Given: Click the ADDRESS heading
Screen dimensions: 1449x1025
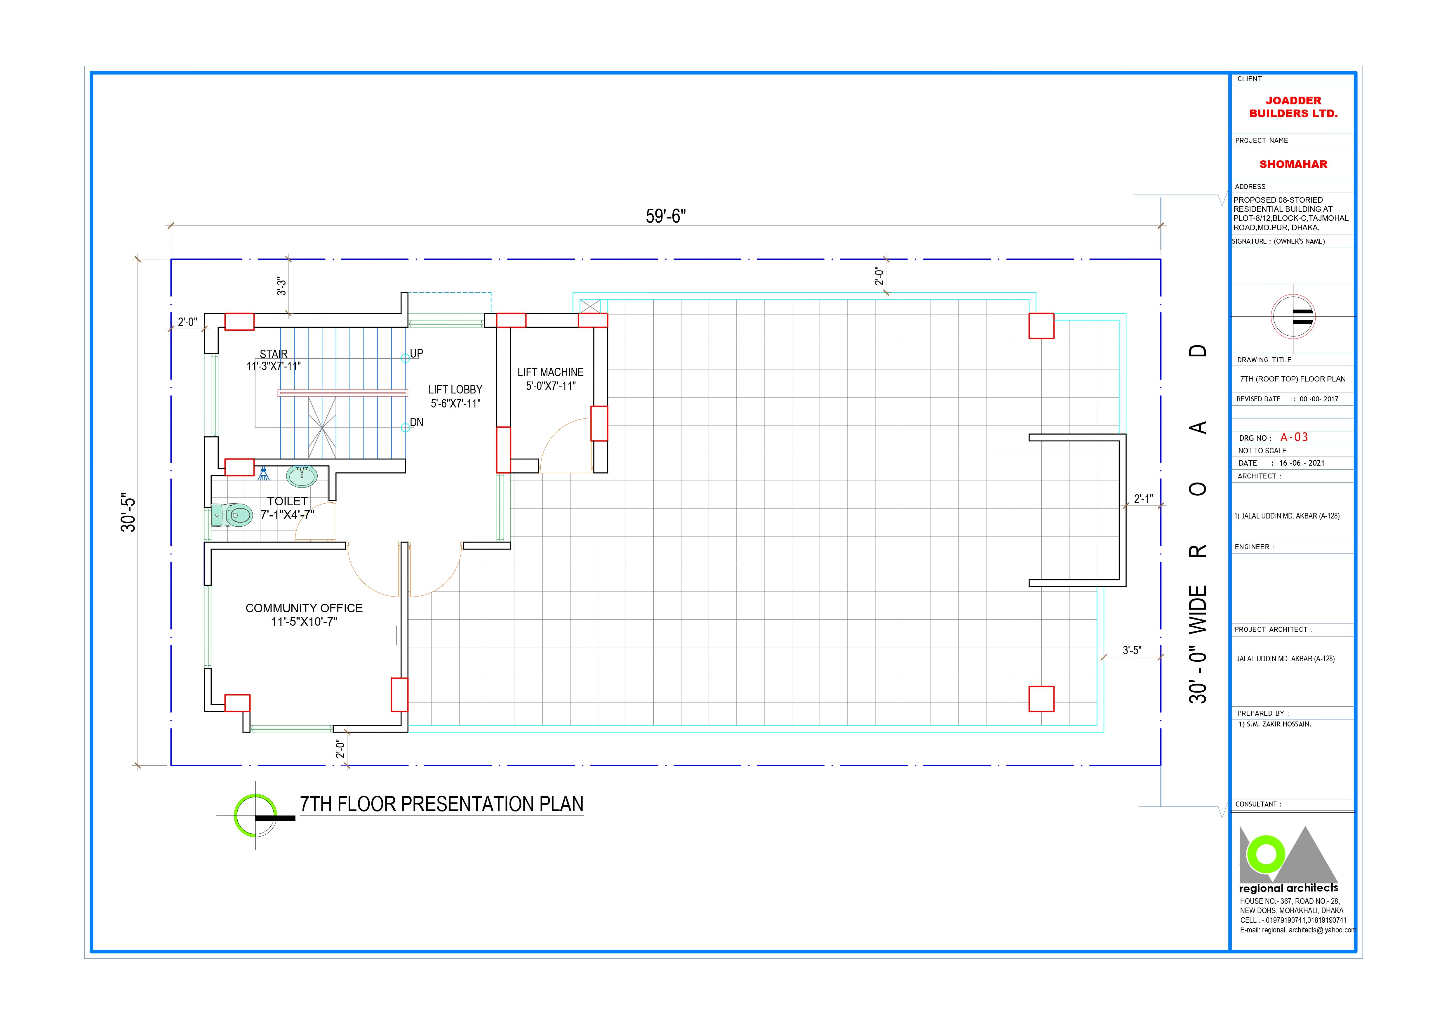Looking at the screenshot, I should coord(1250,187).
